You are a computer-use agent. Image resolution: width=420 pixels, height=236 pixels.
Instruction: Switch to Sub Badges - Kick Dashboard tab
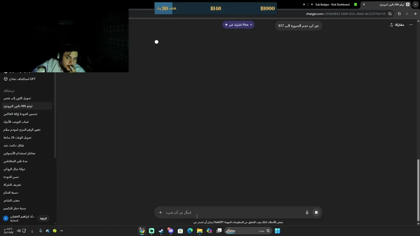(332, 5)
